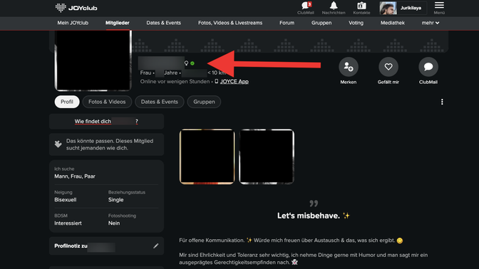Edit profile note with pencil icon
The height and width of the screenshot is (269, 479).
(156, 246)
